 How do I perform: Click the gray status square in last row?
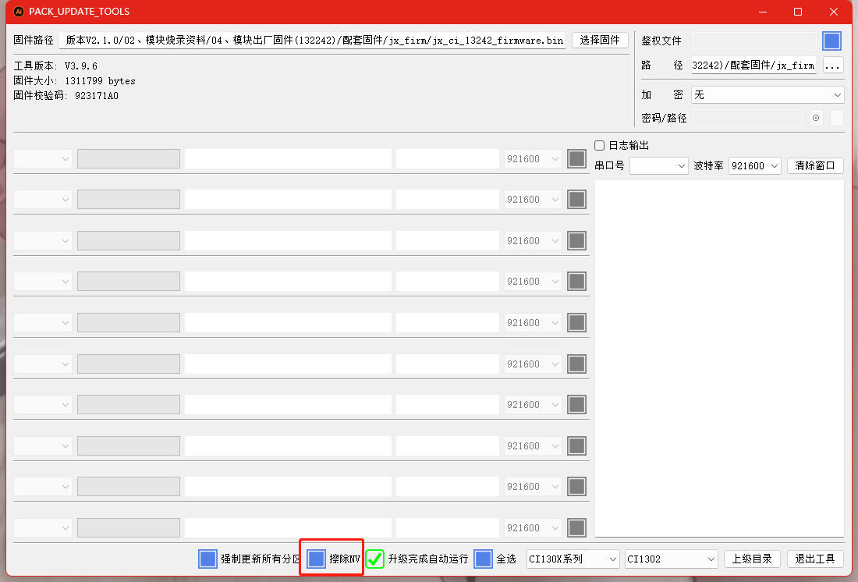(576, 527)
